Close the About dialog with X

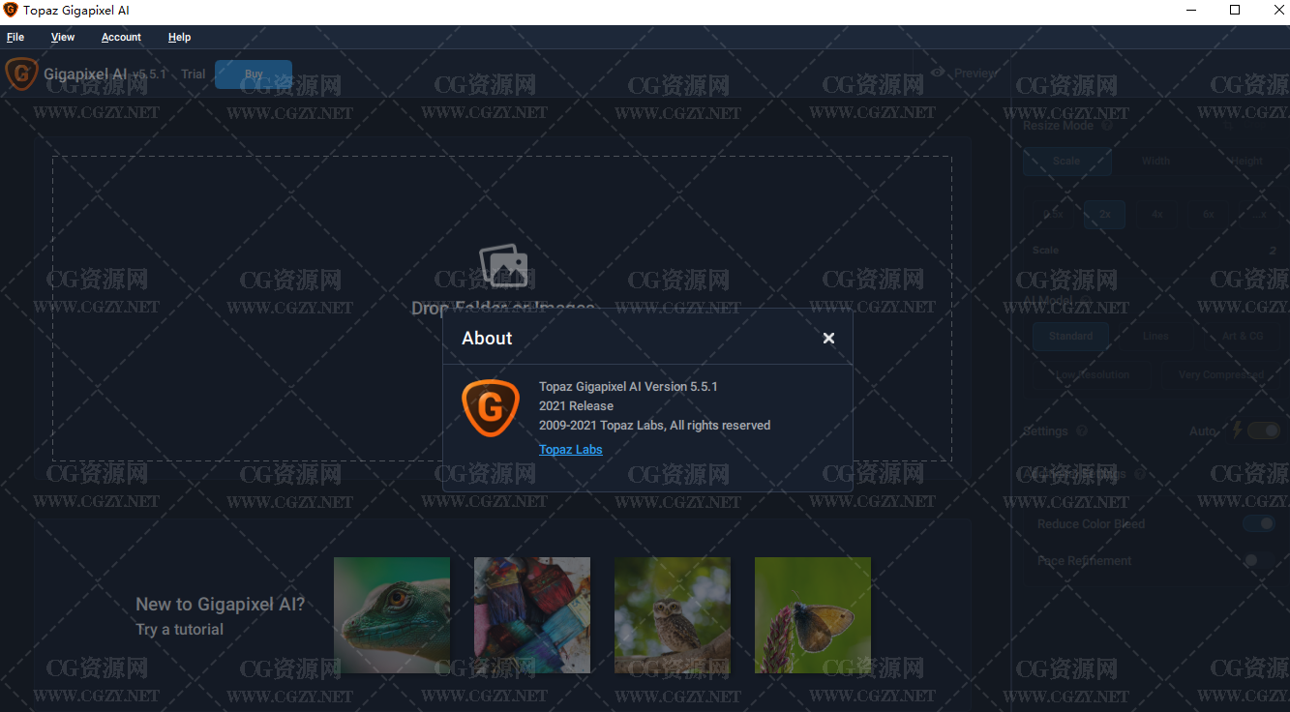click(x=828, y=339)
